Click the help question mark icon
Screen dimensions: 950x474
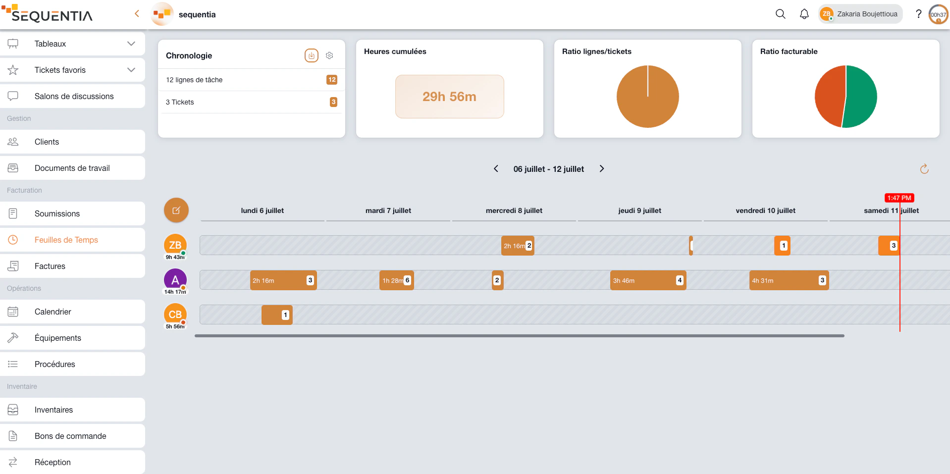918,14
